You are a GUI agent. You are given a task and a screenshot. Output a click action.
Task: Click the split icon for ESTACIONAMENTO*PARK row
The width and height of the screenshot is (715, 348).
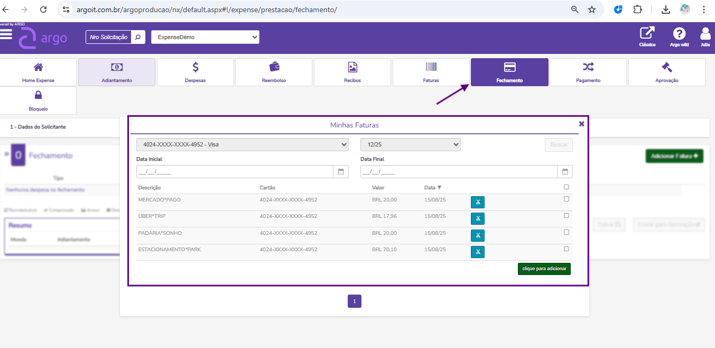477,252
